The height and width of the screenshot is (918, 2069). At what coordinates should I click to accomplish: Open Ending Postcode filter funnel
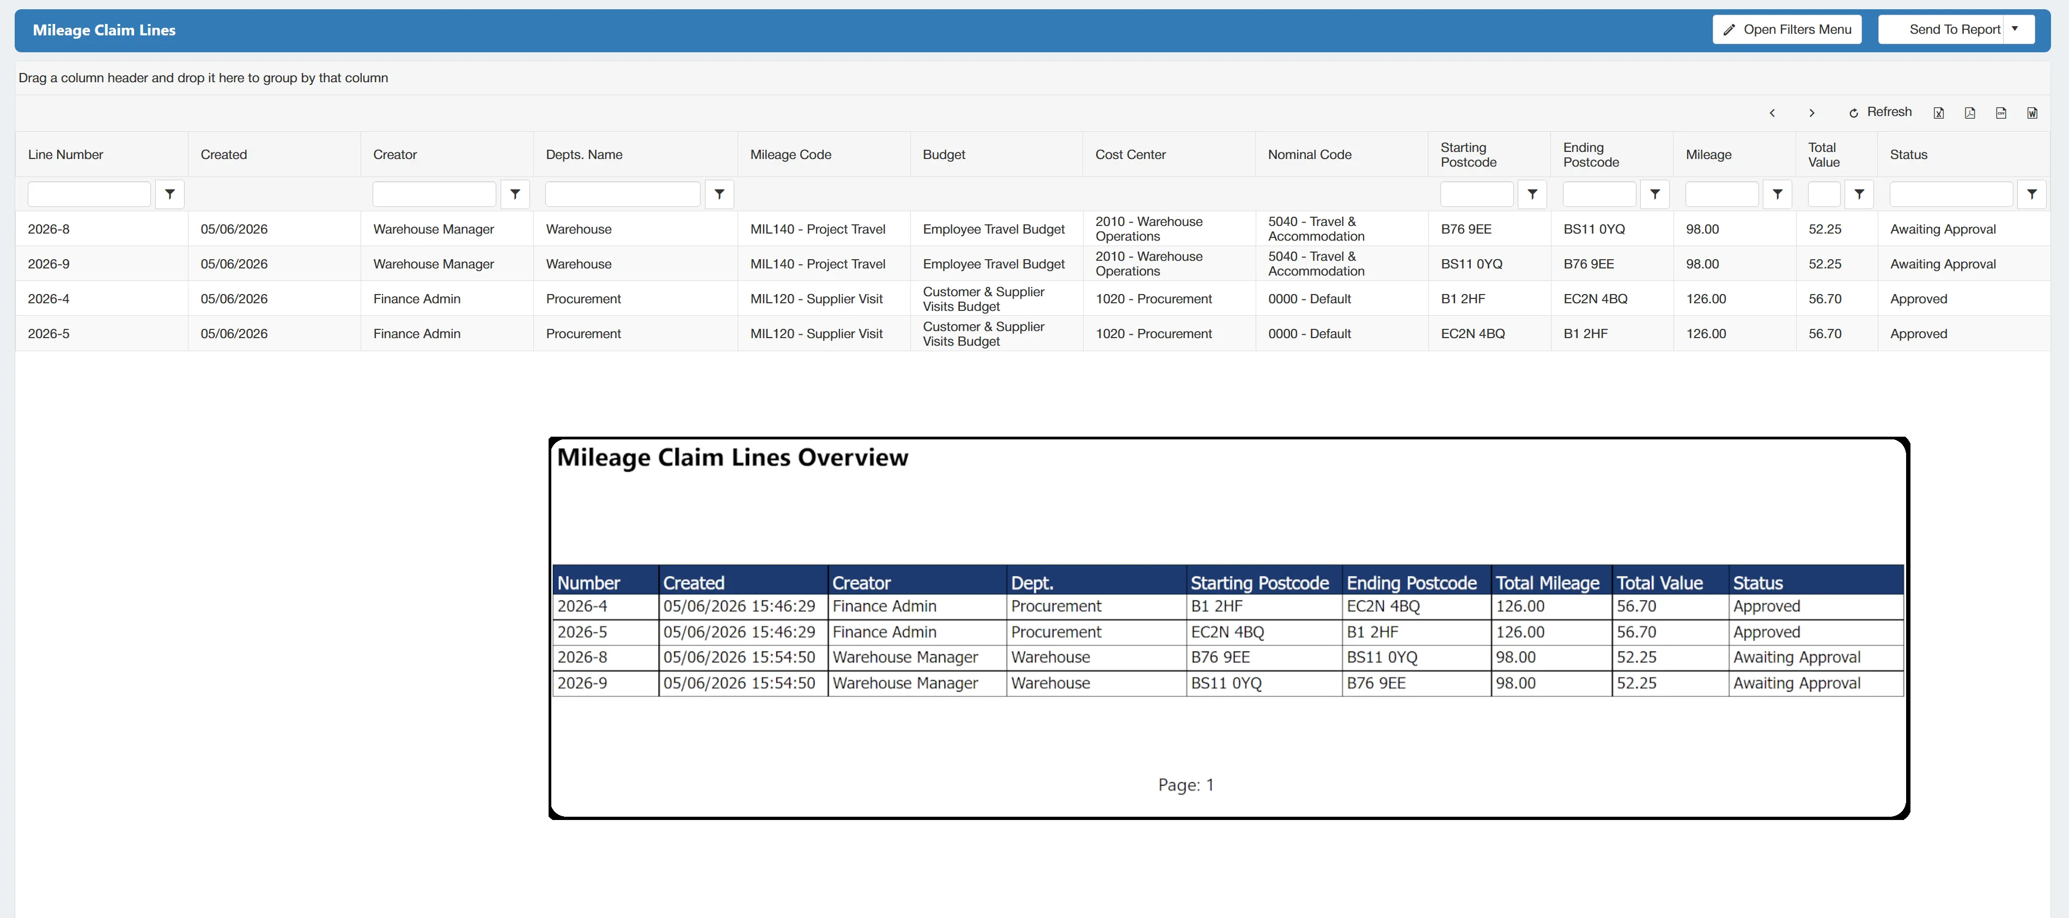click(x=1654, y=194)
